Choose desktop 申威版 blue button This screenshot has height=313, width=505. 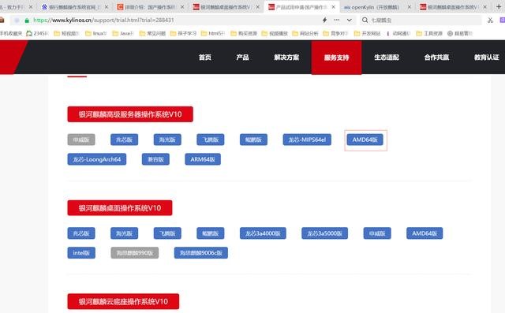[x=377, y=233]
